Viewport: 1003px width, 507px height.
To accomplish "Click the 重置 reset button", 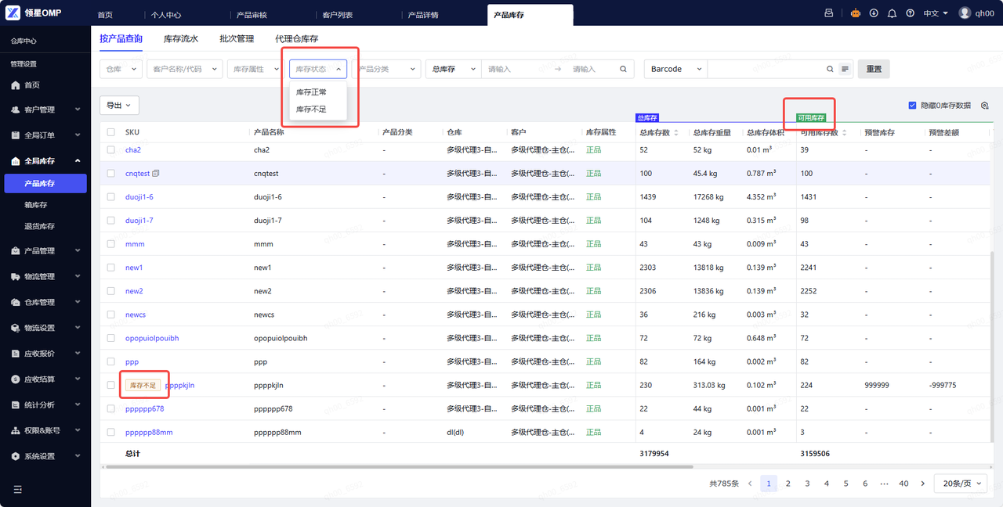I will pos(873,69).
